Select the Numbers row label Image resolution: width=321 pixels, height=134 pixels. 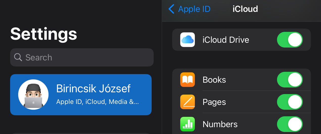pos(220,124)
